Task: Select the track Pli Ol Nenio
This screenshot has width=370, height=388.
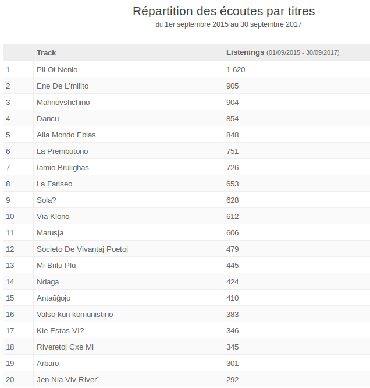Action: tap(58, 69)
